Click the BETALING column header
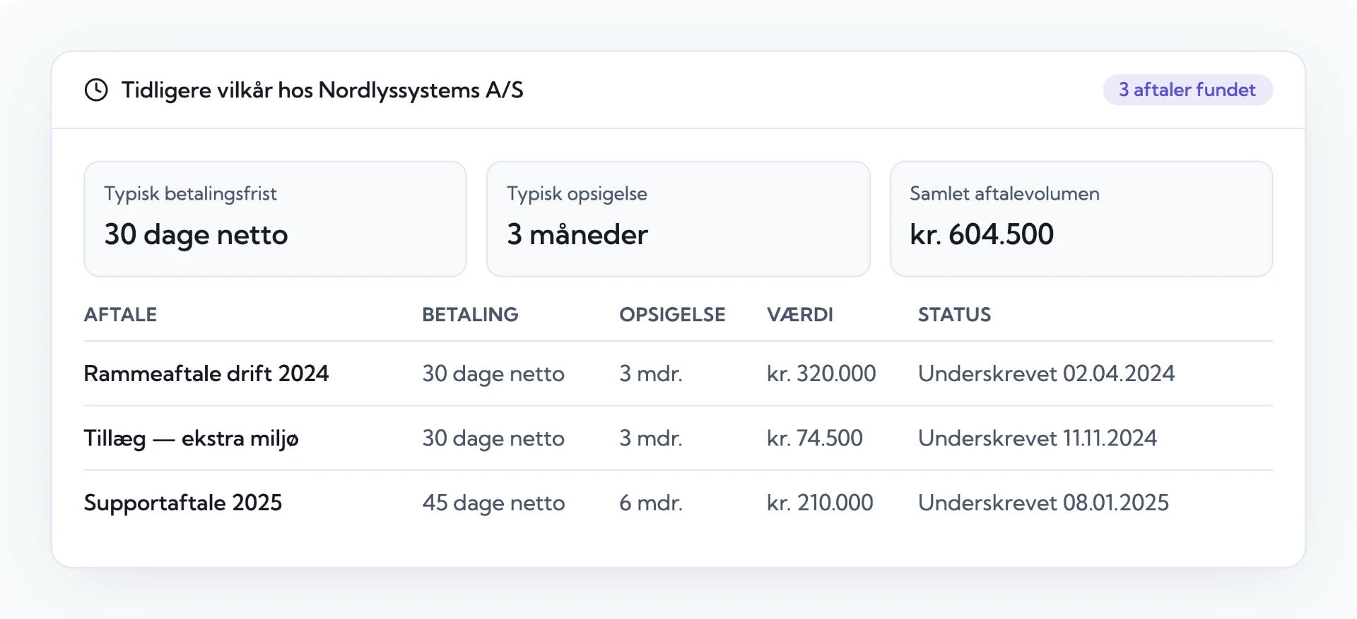This screenshot has width=1357, height=619. (x=470, y=315)
